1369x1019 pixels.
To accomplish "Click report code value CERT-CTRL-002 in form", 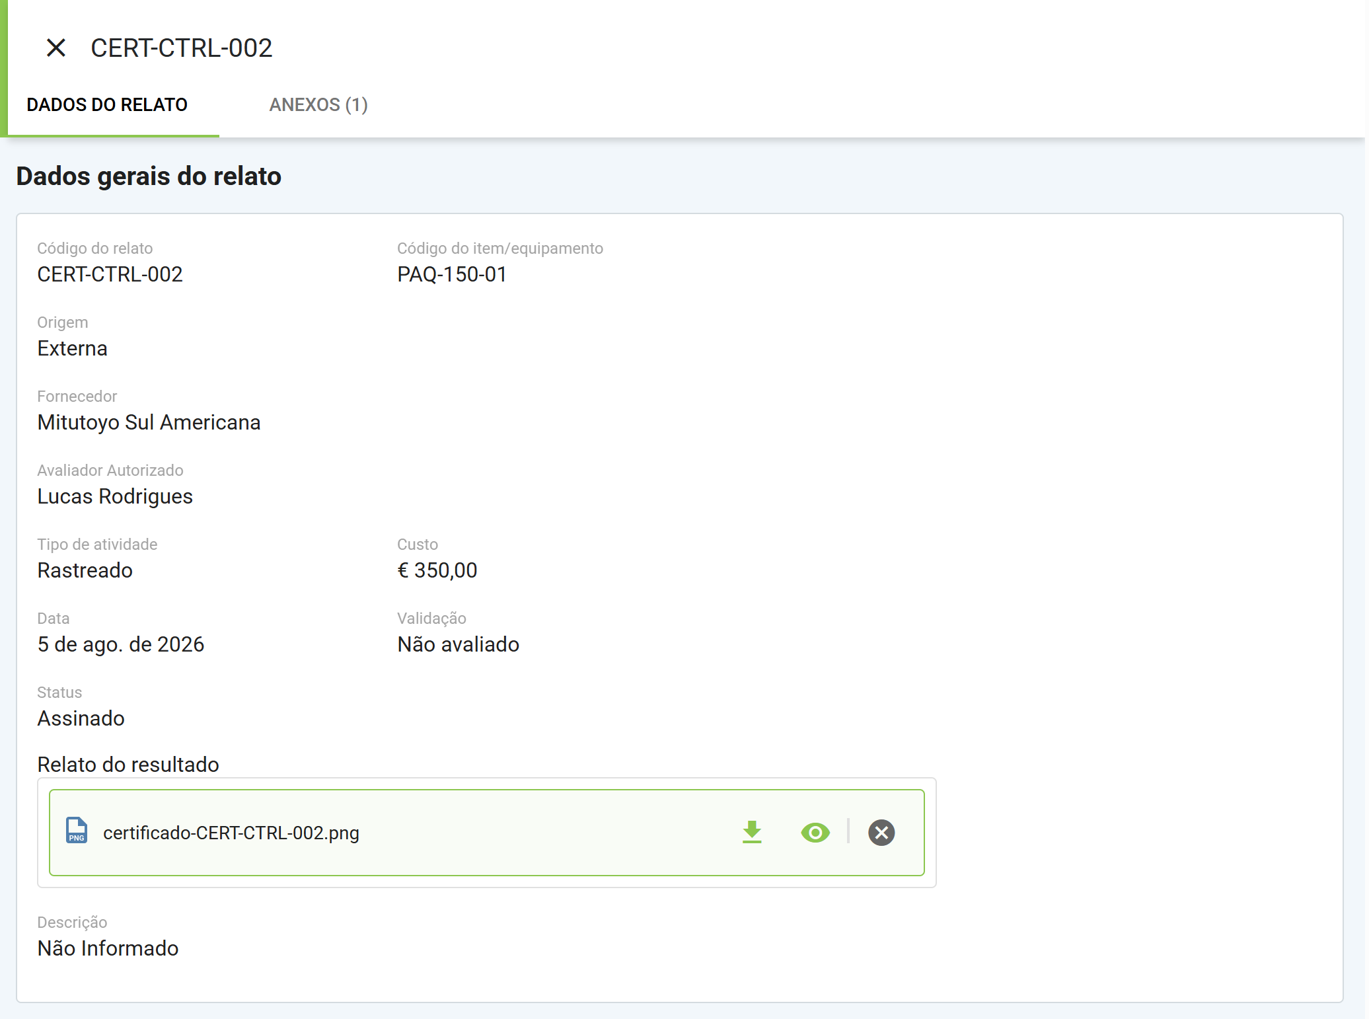I will click(110, 274).
